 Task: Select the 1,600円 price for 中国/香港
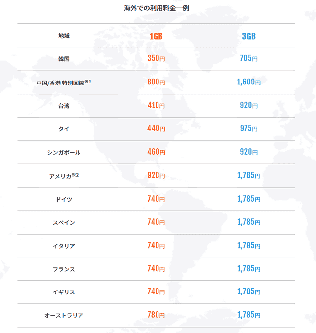coord(249,82)
